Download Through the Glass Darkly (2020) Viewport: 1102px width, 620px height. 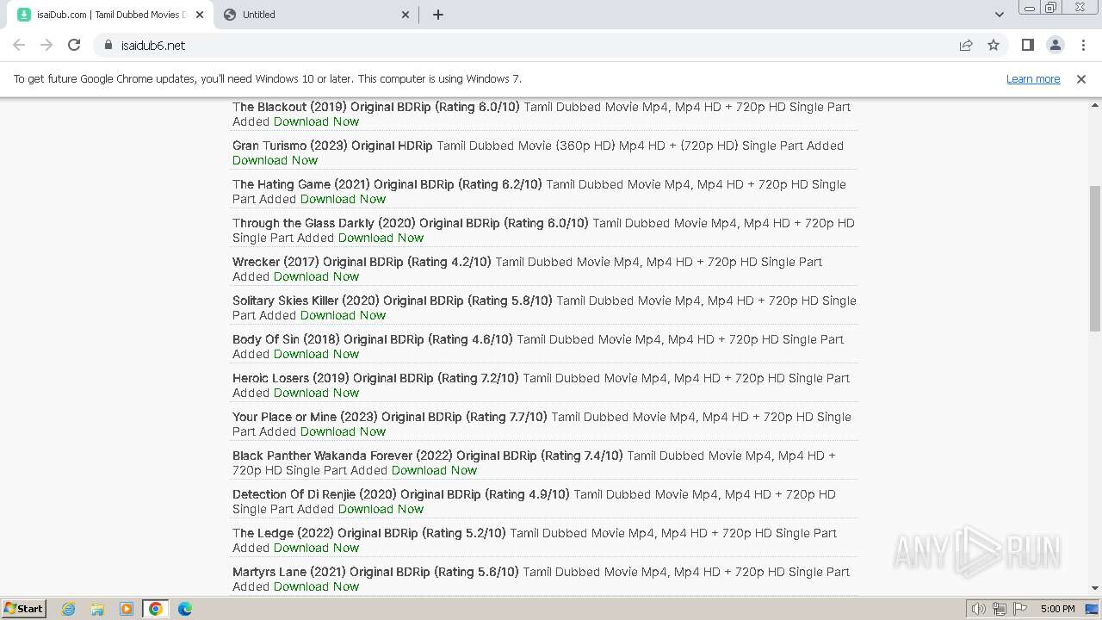tap(381, 238)
